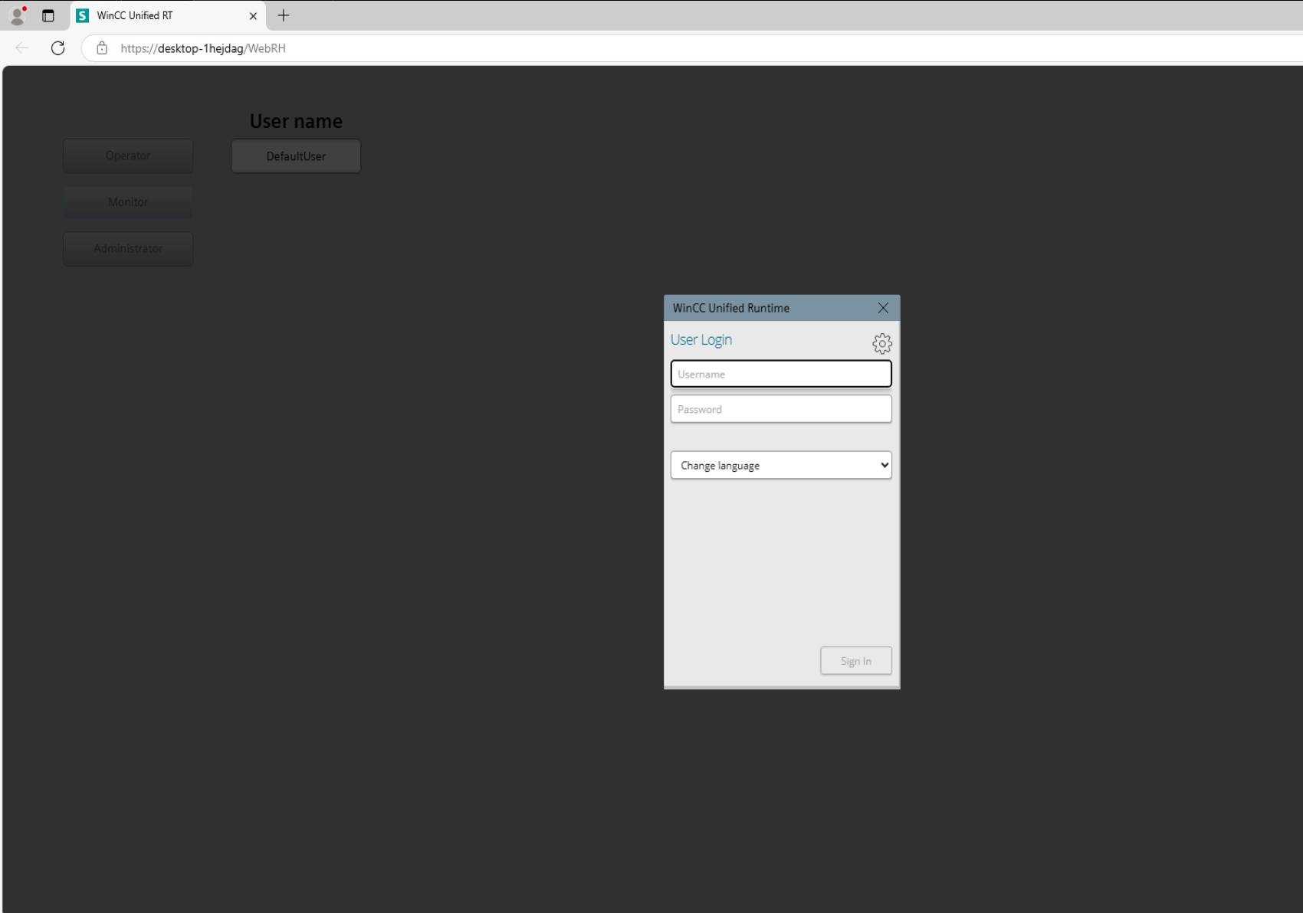The width and height of the screenshot is (1303, 913).
Task: Click the DefaultUser button
Action: point(296,156)
